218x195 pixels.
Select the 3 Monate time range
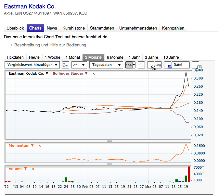(93, 57)
